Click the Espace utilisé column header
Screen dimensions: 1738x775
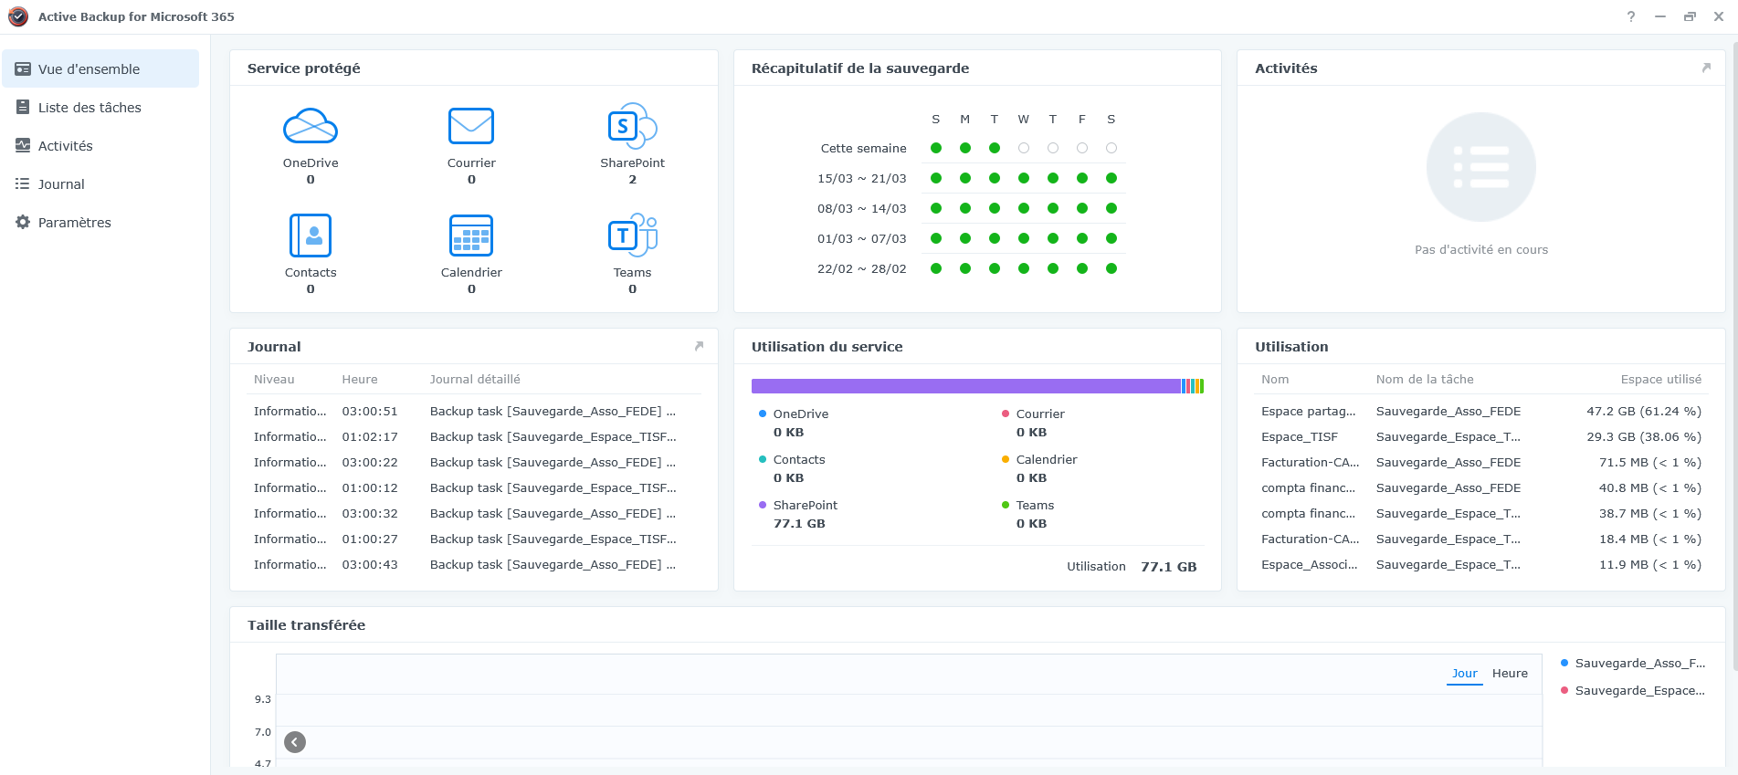[1661, 380]
